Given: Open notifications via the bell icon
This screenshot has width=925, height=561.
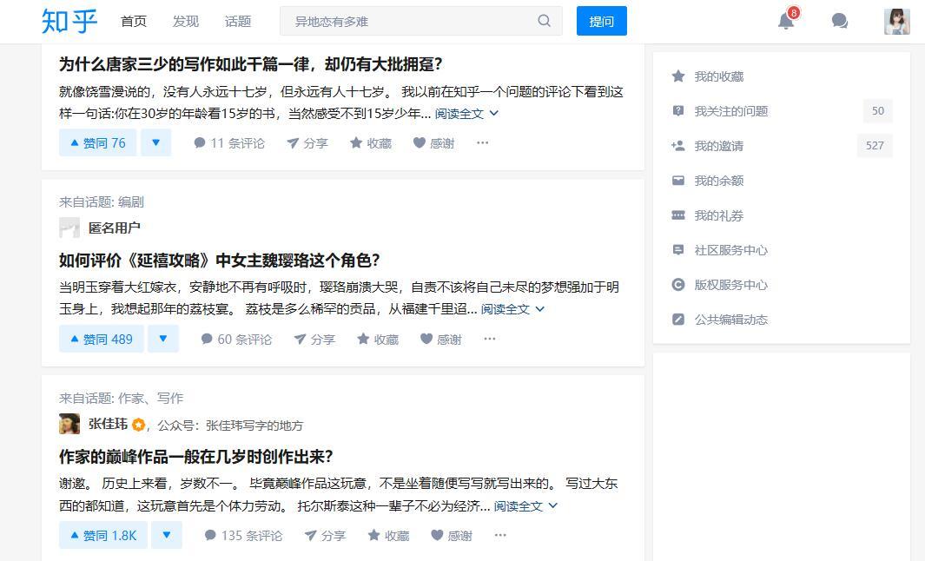Looking at the screenshot, I should (786, 21).
